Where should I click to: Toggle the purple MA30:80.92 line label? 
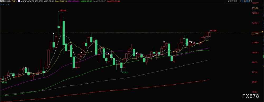pyautogui.click(x=74, y=1)
